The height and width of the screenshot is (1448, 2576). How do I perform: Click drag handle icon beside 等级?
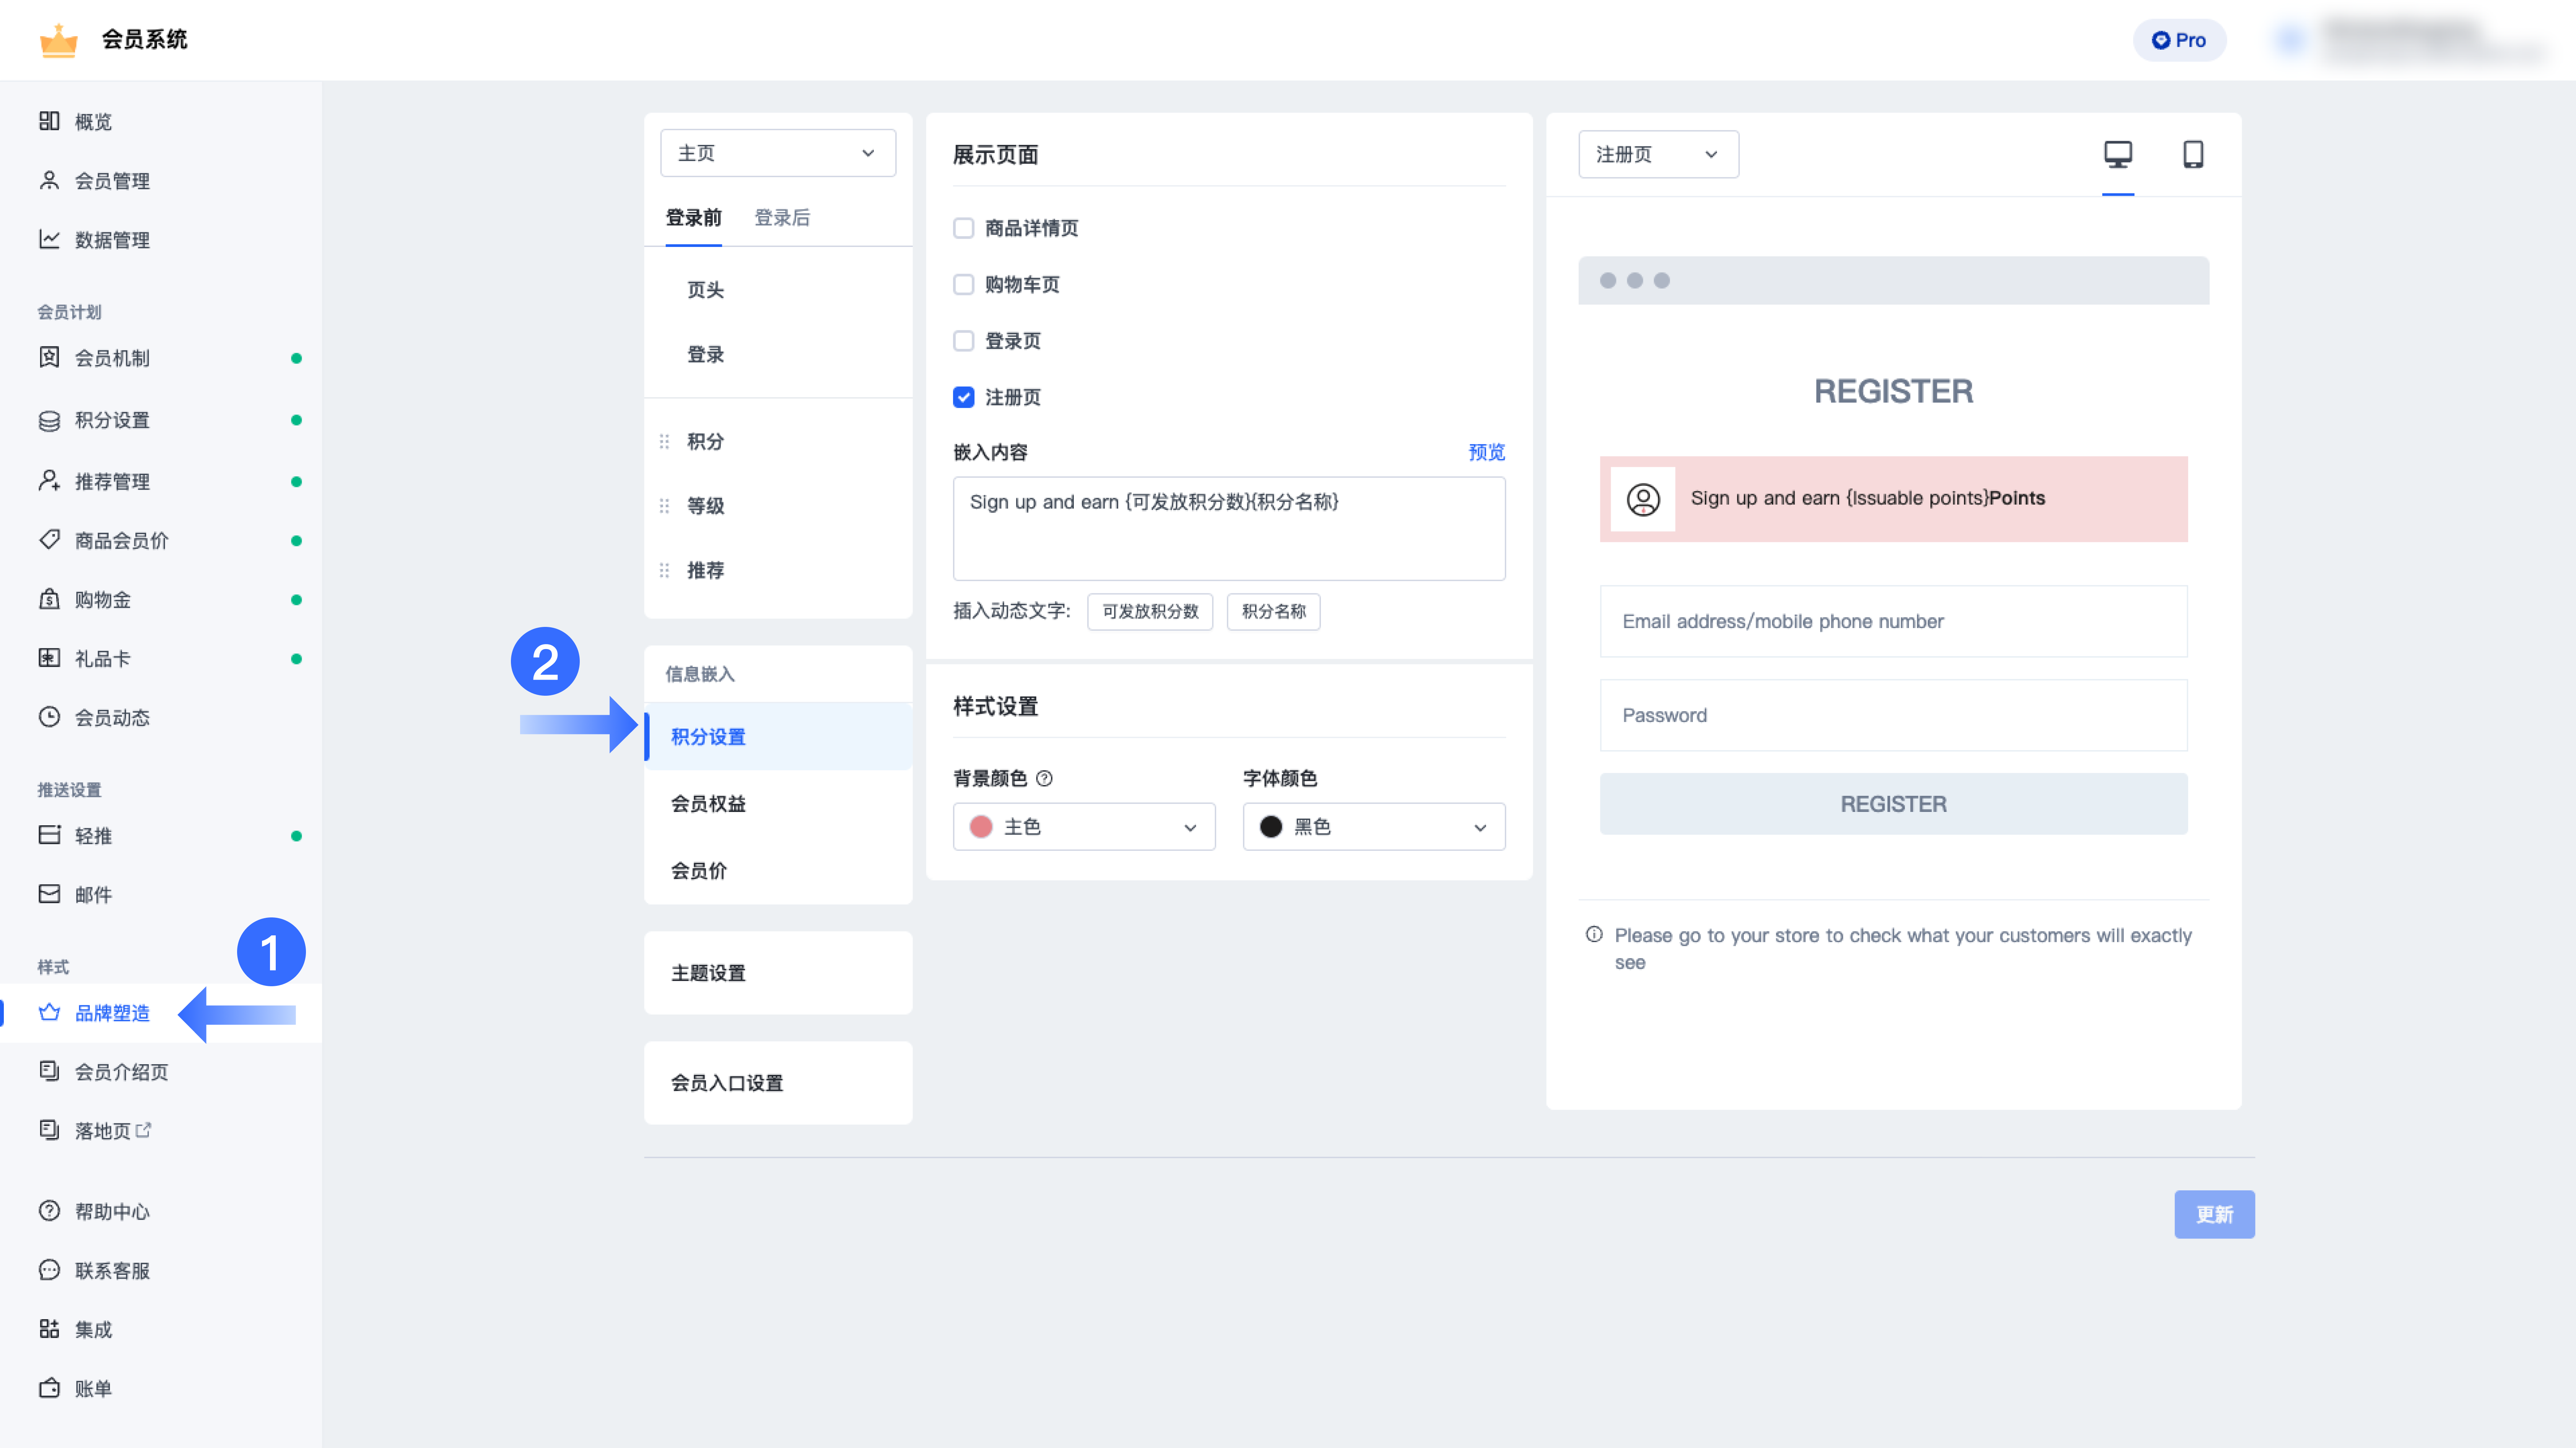[x=664, y=506]
